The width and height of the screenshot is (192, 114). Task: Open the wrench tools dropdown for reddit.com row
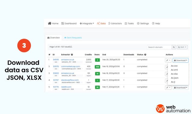168,88
